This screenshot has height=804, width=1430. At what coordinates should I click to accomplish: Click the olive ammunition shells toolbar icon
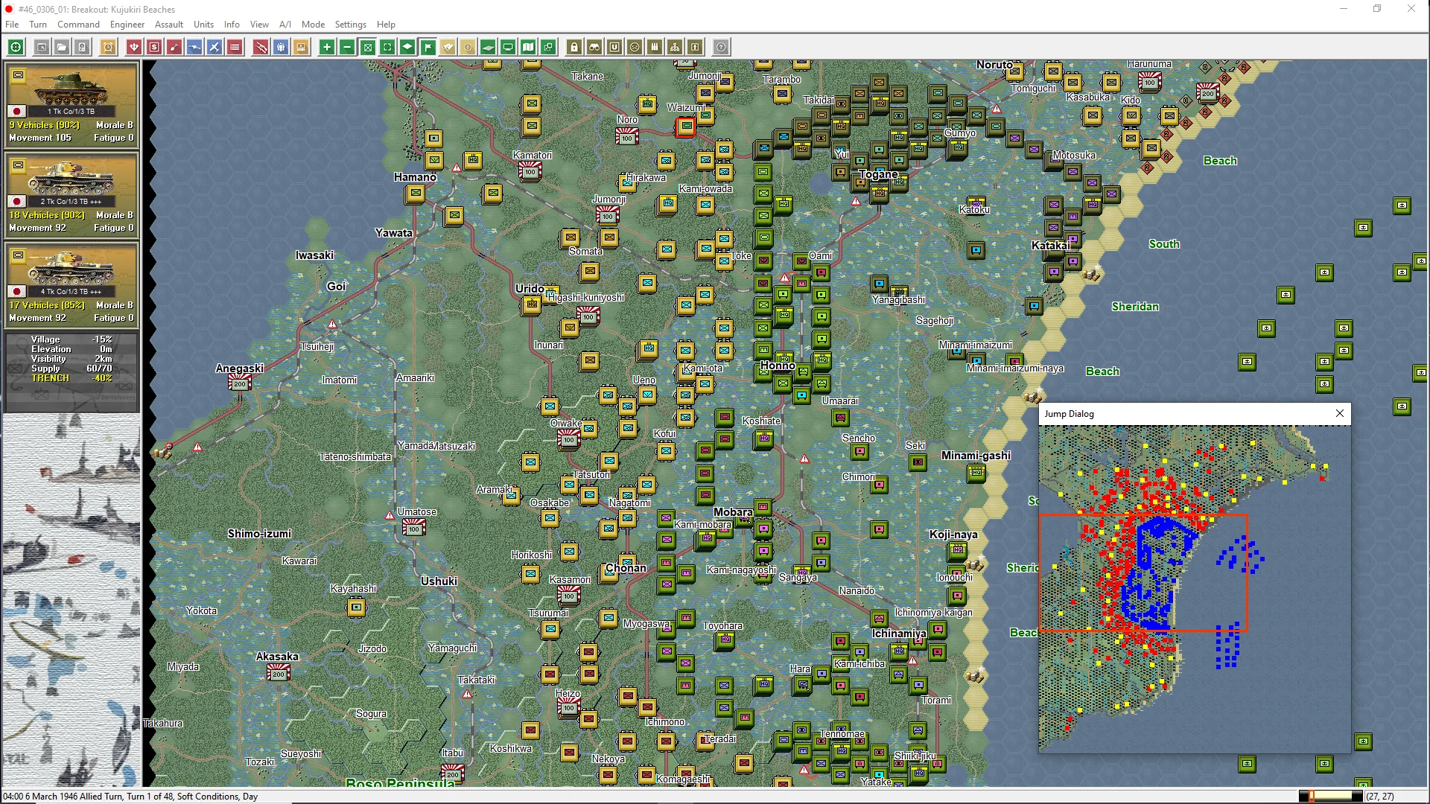click(x=655, y=48)
